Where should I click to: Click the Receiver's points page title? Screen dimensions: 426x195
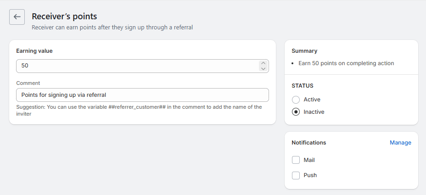click(64, 17)
